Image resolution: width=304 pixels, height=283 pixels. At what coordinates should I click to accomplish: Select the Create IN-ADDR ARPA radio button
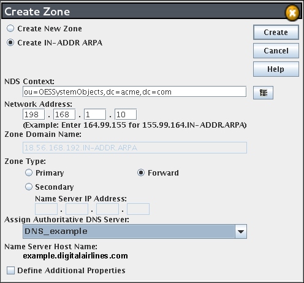(x=10, y=42)
